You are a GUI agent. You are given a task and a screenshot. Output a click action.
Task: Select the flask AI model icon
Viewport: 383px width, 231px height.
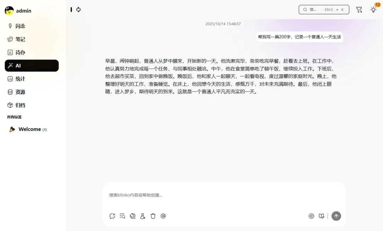click(143, 216)
